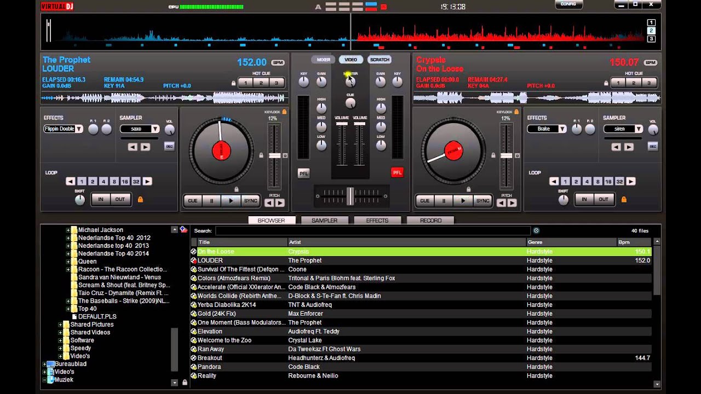Select previous sample on right sampler
Screen dimensions: 701x394
click(616, 147)
